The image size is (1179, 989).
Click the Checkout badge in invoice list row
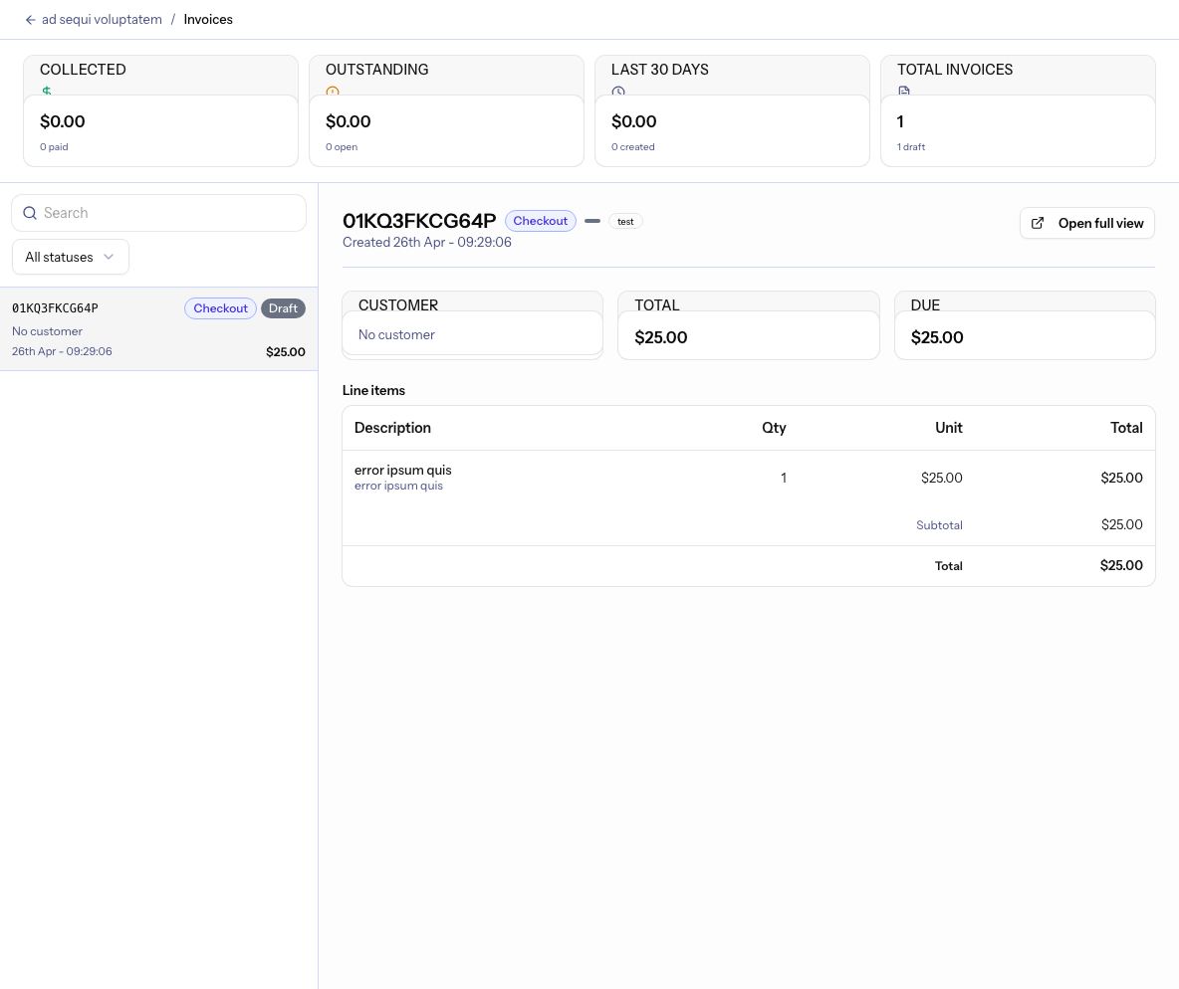pyautogui.click(x=220, y=308)
